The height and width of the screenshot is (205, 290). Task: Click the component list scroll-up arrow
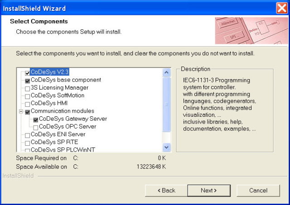(x=166, y=72)
